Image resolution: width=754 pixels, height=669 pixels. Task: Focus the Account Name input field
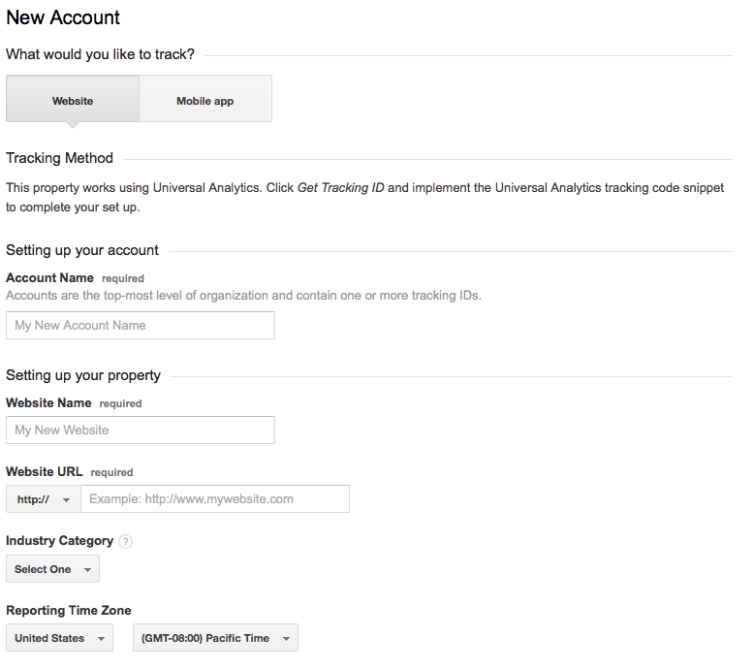(141, 326)
